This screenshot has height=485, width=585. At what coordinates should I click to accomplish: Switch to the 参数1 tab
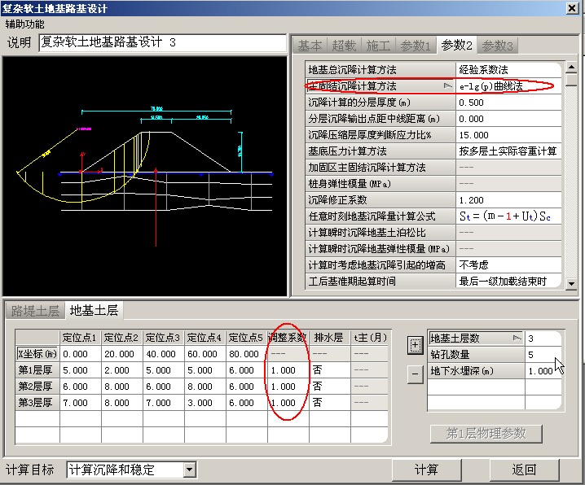click(416, 46)
